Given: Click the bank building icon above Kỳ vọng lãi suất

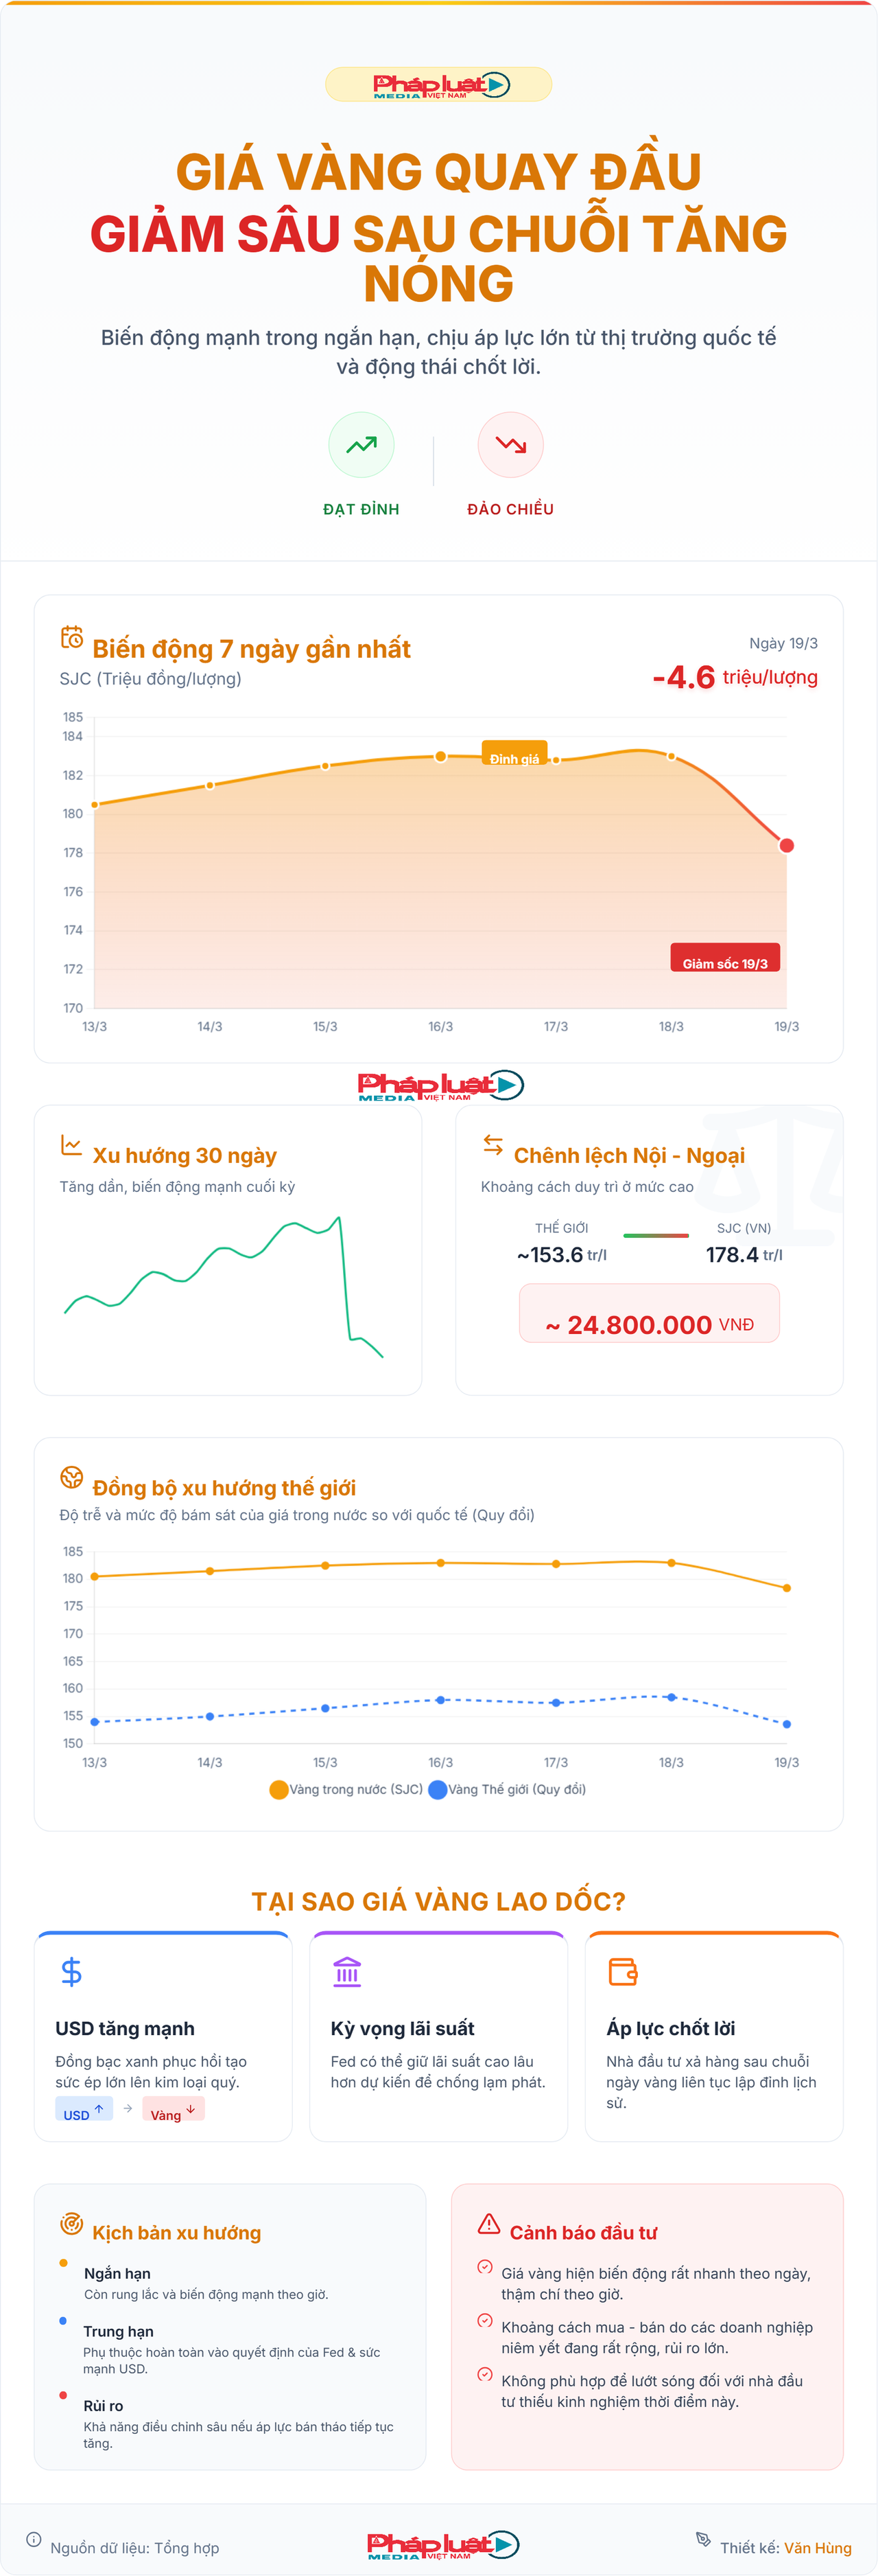Looking at the screenshot, I should pyautogui.click(x=346, y=1972).
